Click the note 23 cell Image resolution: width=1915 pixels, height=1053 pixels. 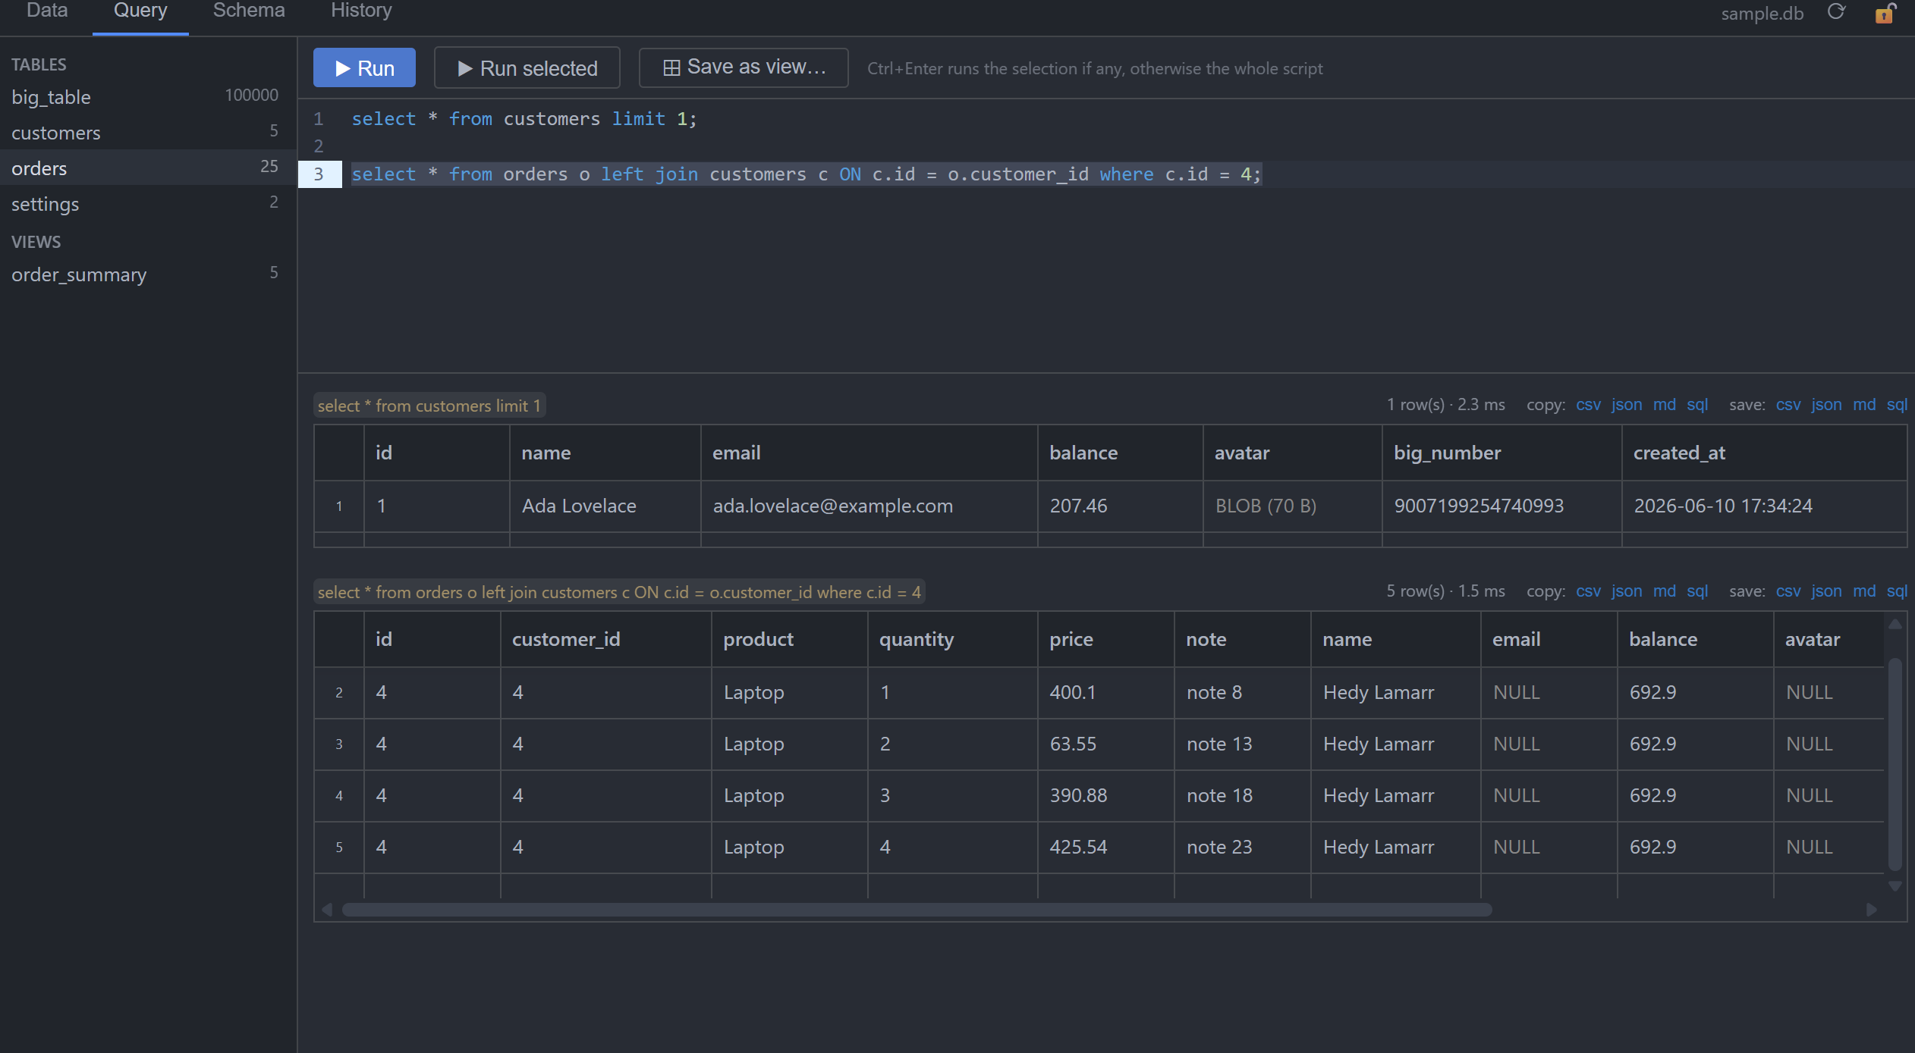pos(1242,847)
